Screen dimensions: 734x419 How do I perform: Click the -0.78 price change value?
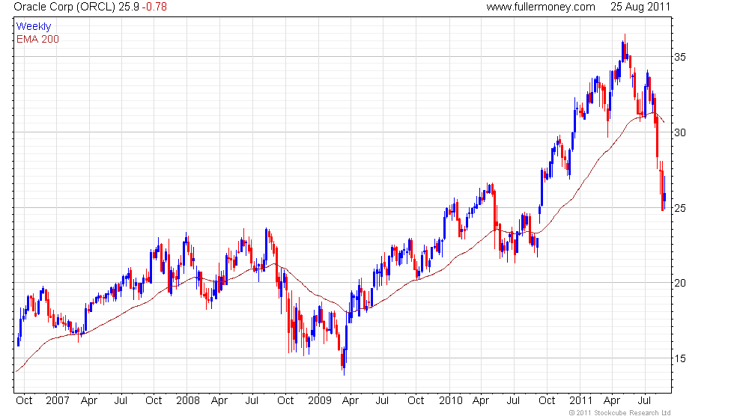pyautogui.click(x=154, y=7)
